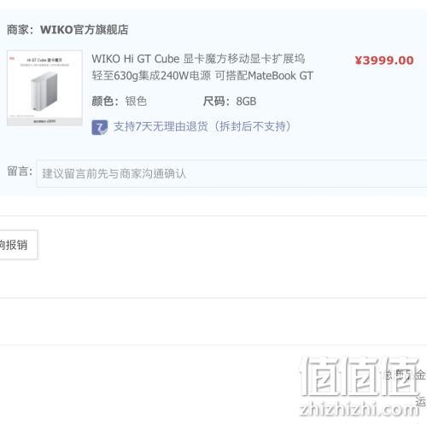Click the grey banner at the thumbnail's bottom
The height and width of the screenshot is (424, 427).
[x=44, y=121]
